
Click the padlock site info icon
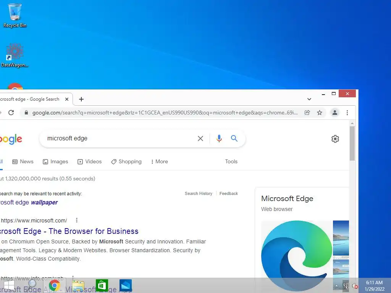26,113
